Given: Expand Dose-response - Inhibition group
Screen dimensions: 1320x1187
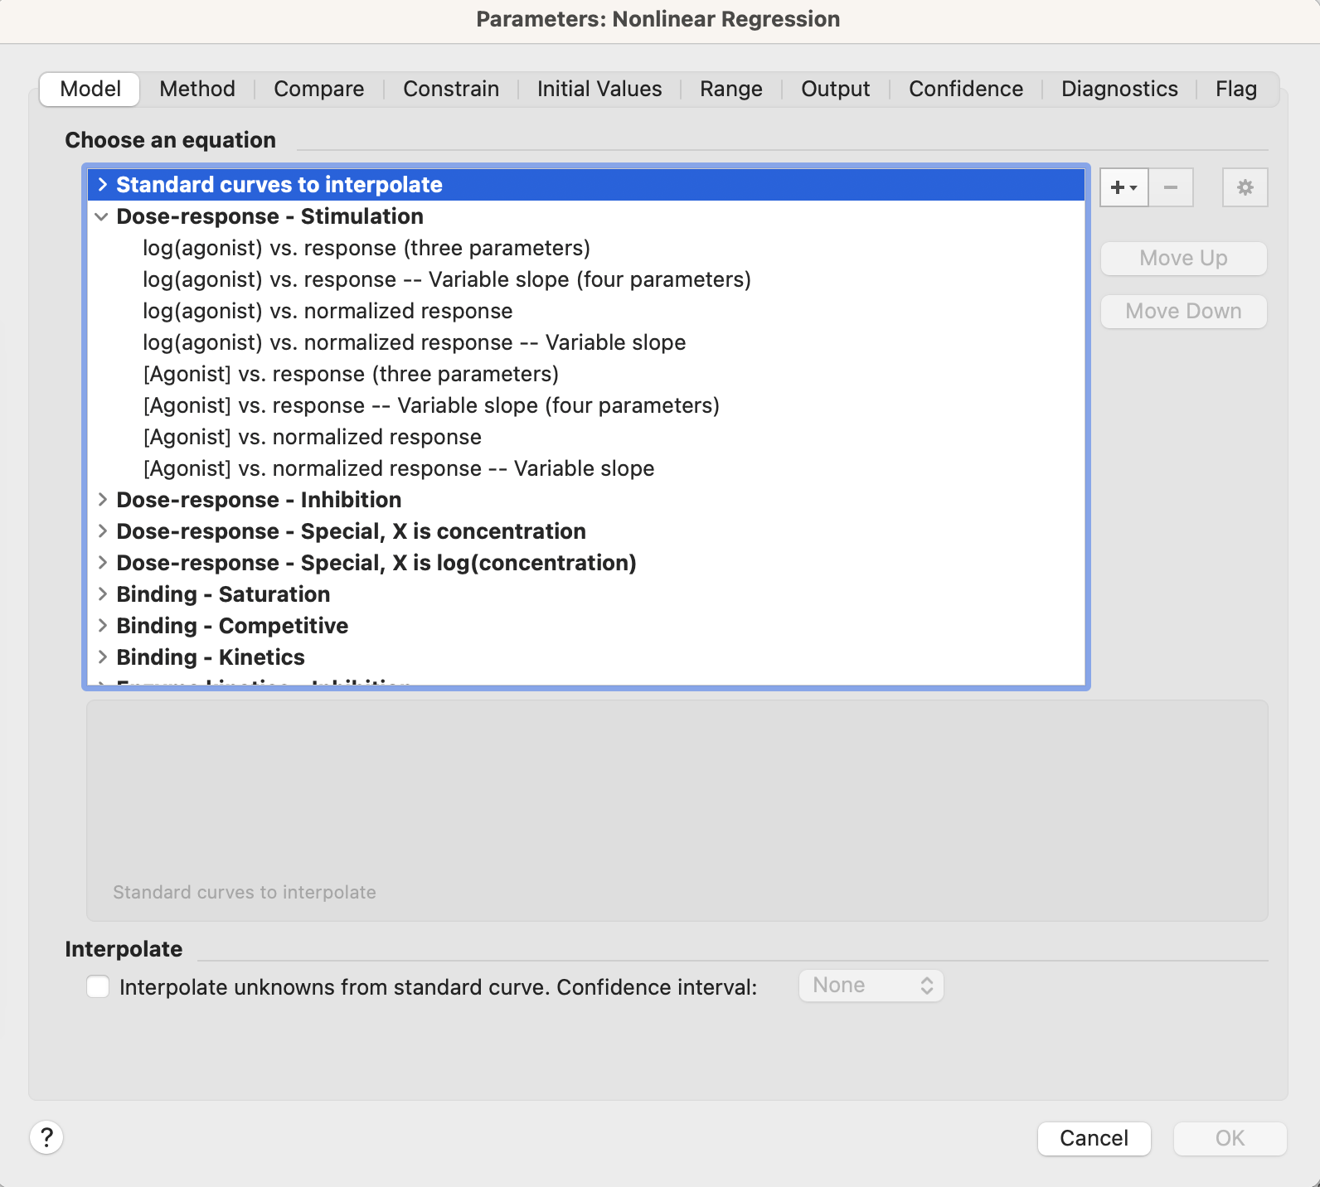Looking at the screenshot, I should pyautogui.click(x=103, y=500).
